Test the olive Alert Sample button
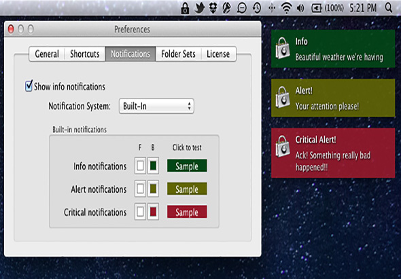 click(187, 189)
